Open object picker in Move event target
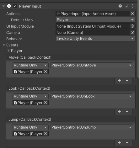 45,71
